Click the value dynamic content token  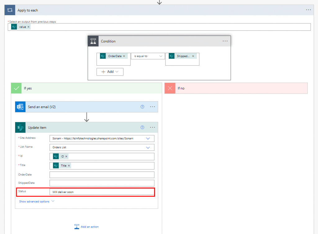point(21,27)
